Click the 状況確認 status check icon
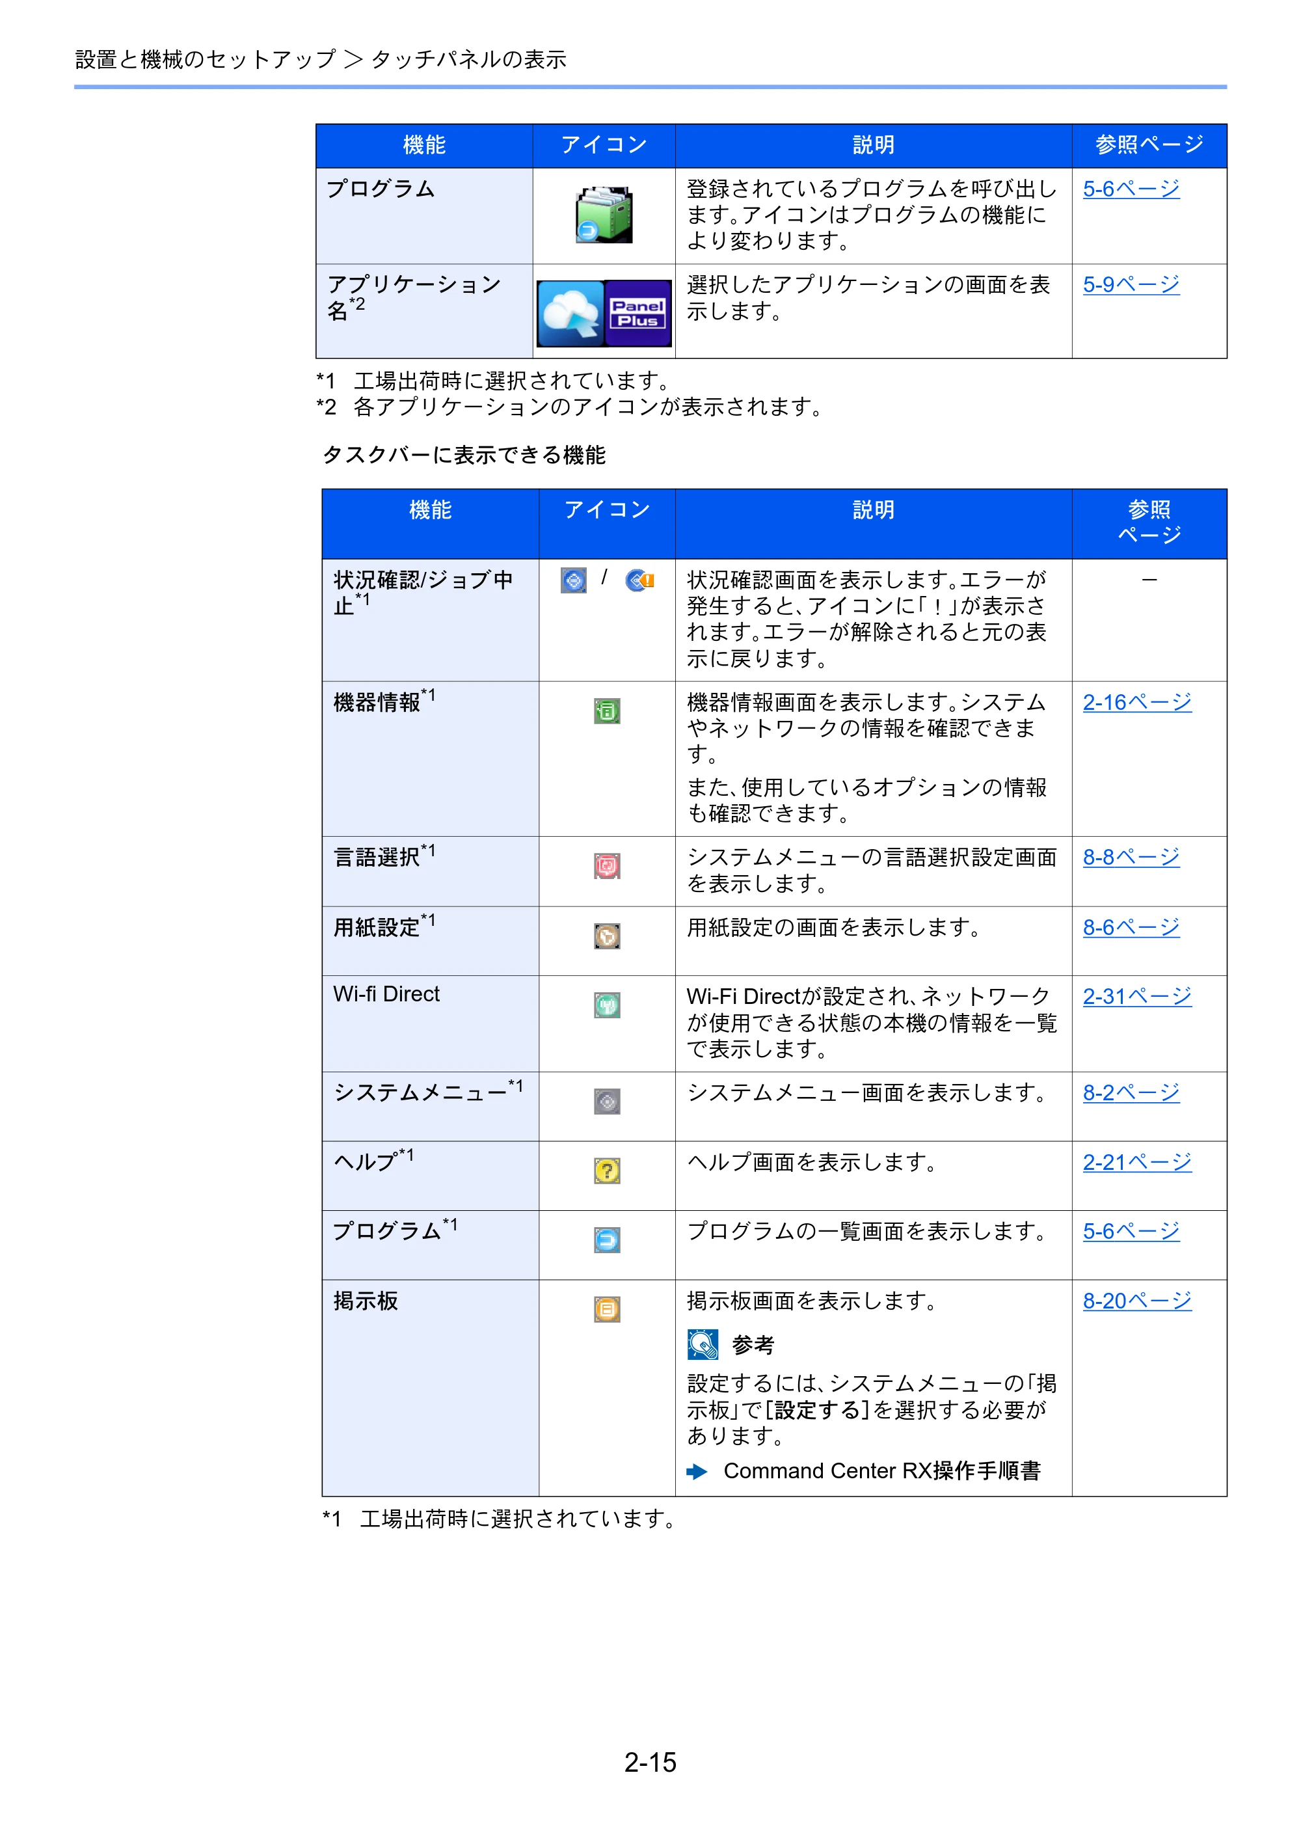This screenshot has height=1842, width=1301. click(x=574, y=580)
